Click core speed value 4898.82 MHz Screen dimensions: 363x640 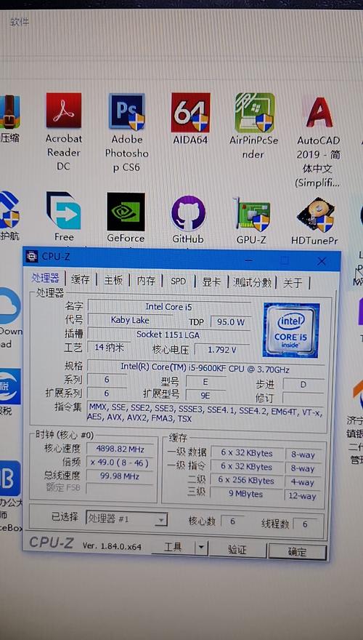click(121, 449)
